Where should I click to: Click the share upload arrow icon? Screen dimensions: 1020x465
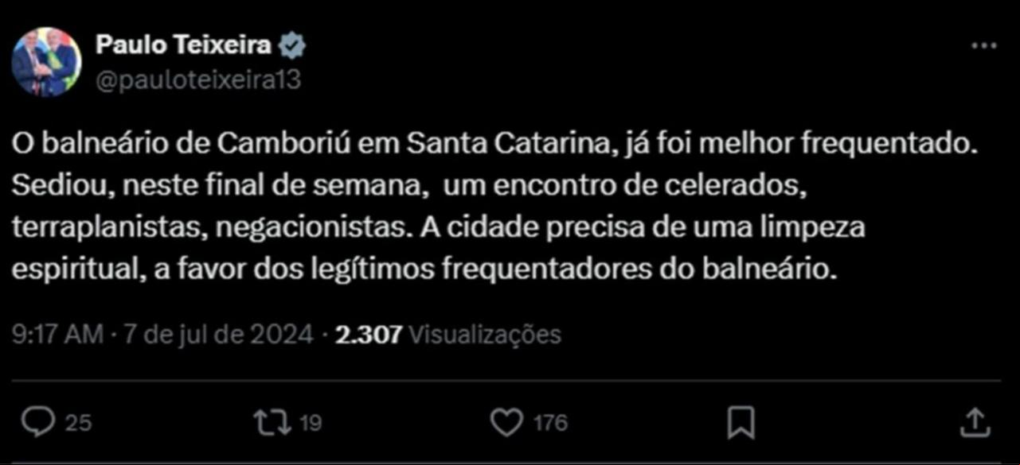[974, 422]
